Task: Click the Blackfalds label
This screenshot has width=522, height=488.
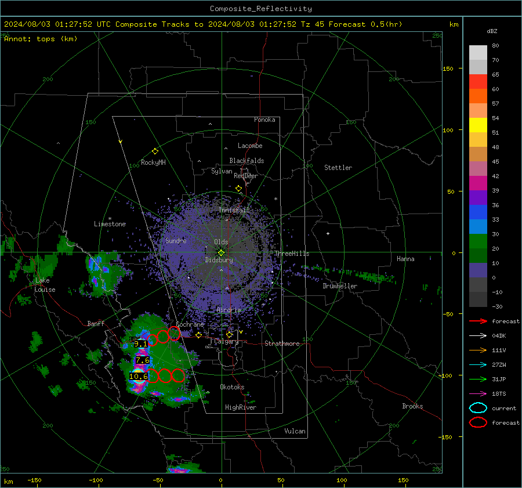Action: click(246, 161)
